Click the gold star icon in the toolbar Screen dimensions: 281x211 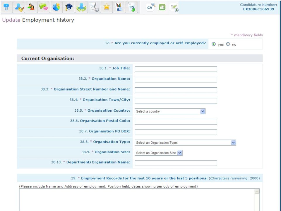tap(107, 7)
